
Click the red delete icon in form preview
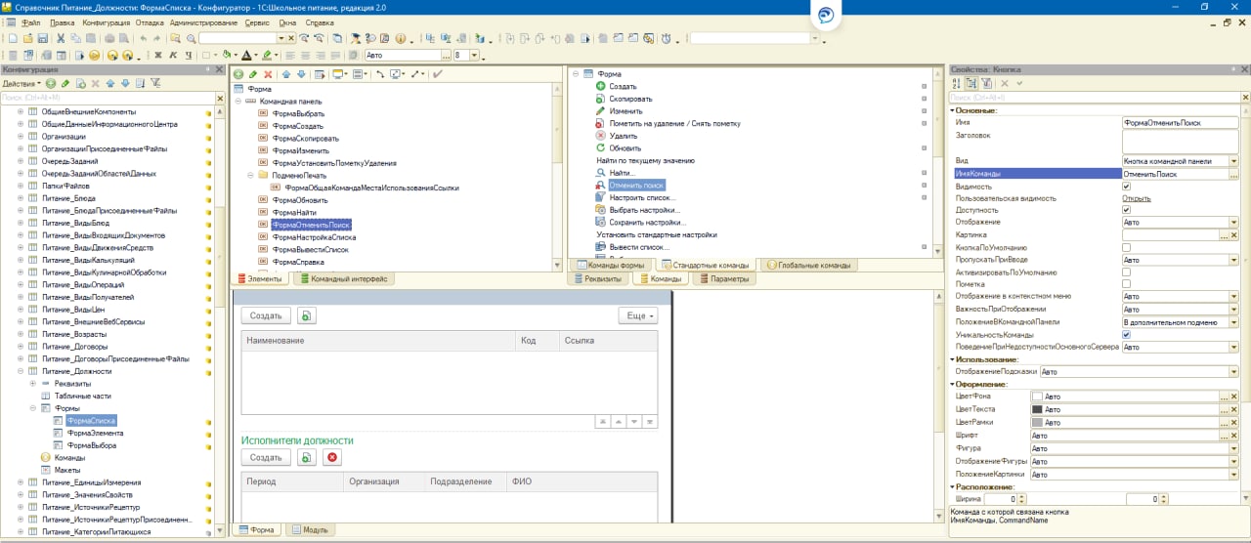(332, 457)
